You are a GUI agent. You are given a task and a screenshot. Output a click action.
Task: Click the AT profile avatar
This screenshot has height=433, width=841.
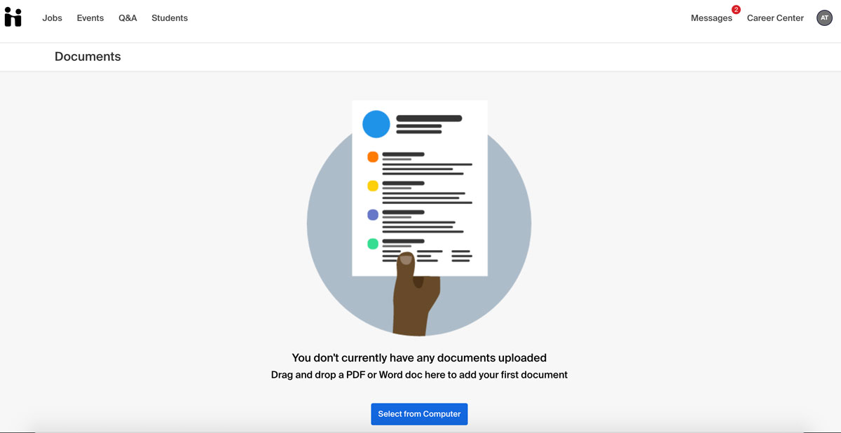point(824,18)
